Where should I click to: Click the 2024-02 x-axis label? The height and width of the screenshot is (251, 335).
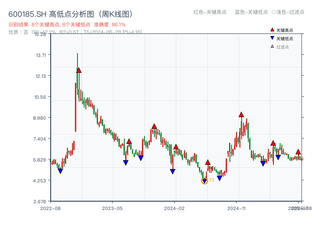click(174, 208)
